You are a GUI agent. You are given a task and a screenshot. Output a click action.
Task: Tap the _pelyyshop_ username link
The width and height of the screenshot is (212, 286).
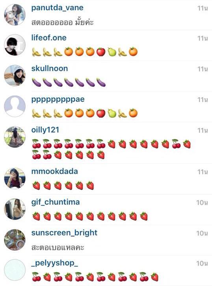click(x=55, y=263)
